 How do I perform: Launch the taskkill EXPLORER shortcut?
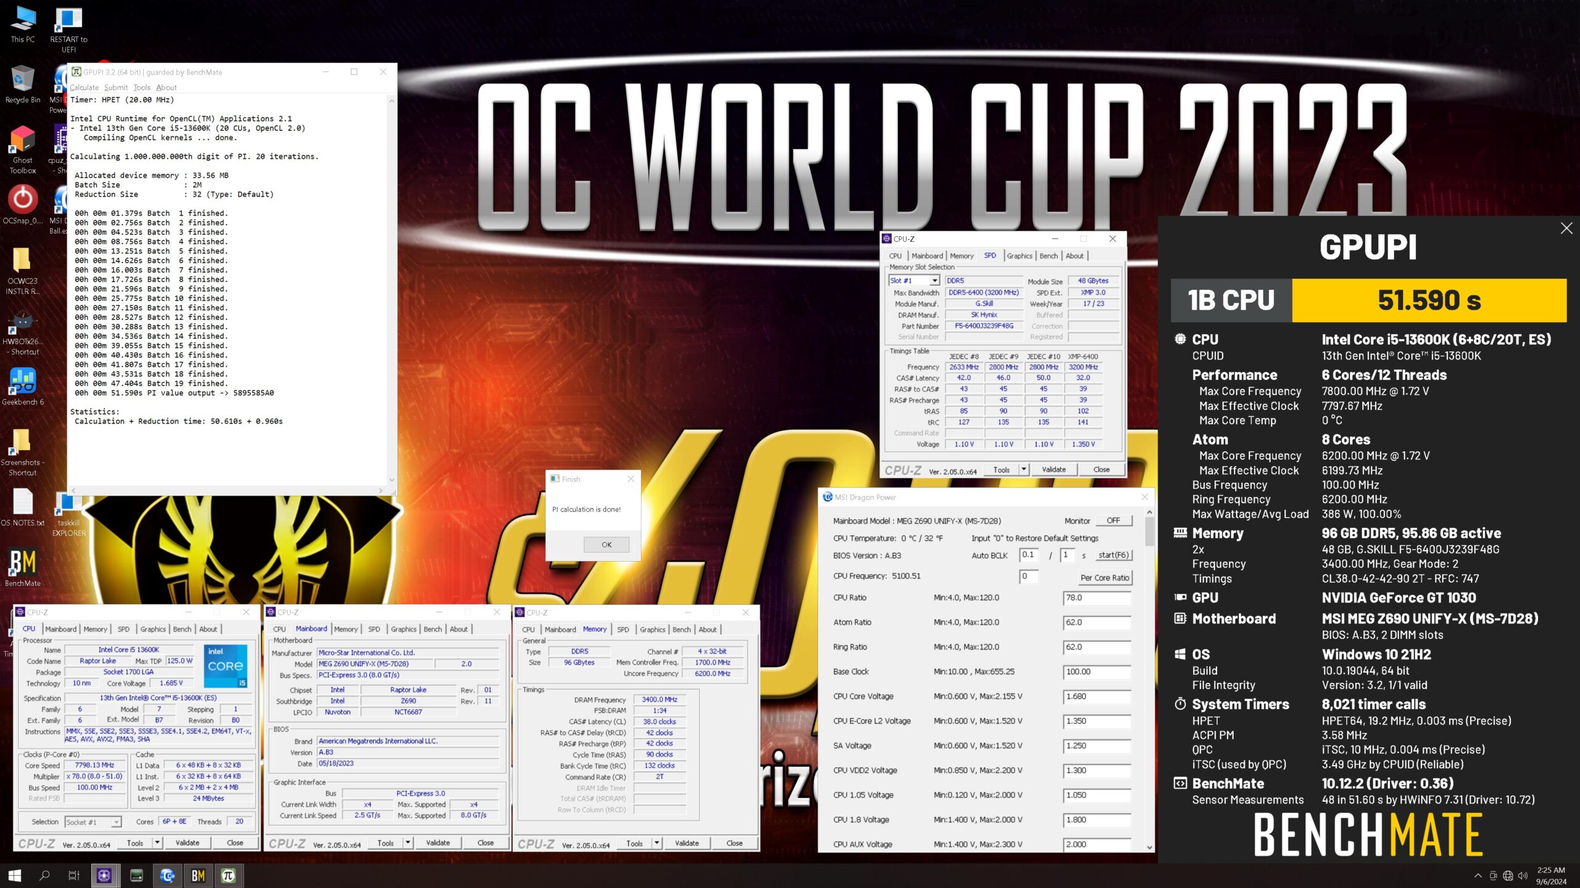click(x=69, y=513)
